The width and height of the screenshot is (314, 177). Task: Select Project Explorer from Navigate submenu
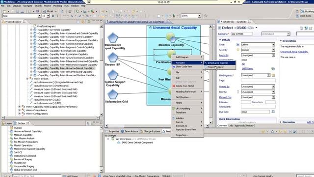pyautogui.click(x=220, y=67)
